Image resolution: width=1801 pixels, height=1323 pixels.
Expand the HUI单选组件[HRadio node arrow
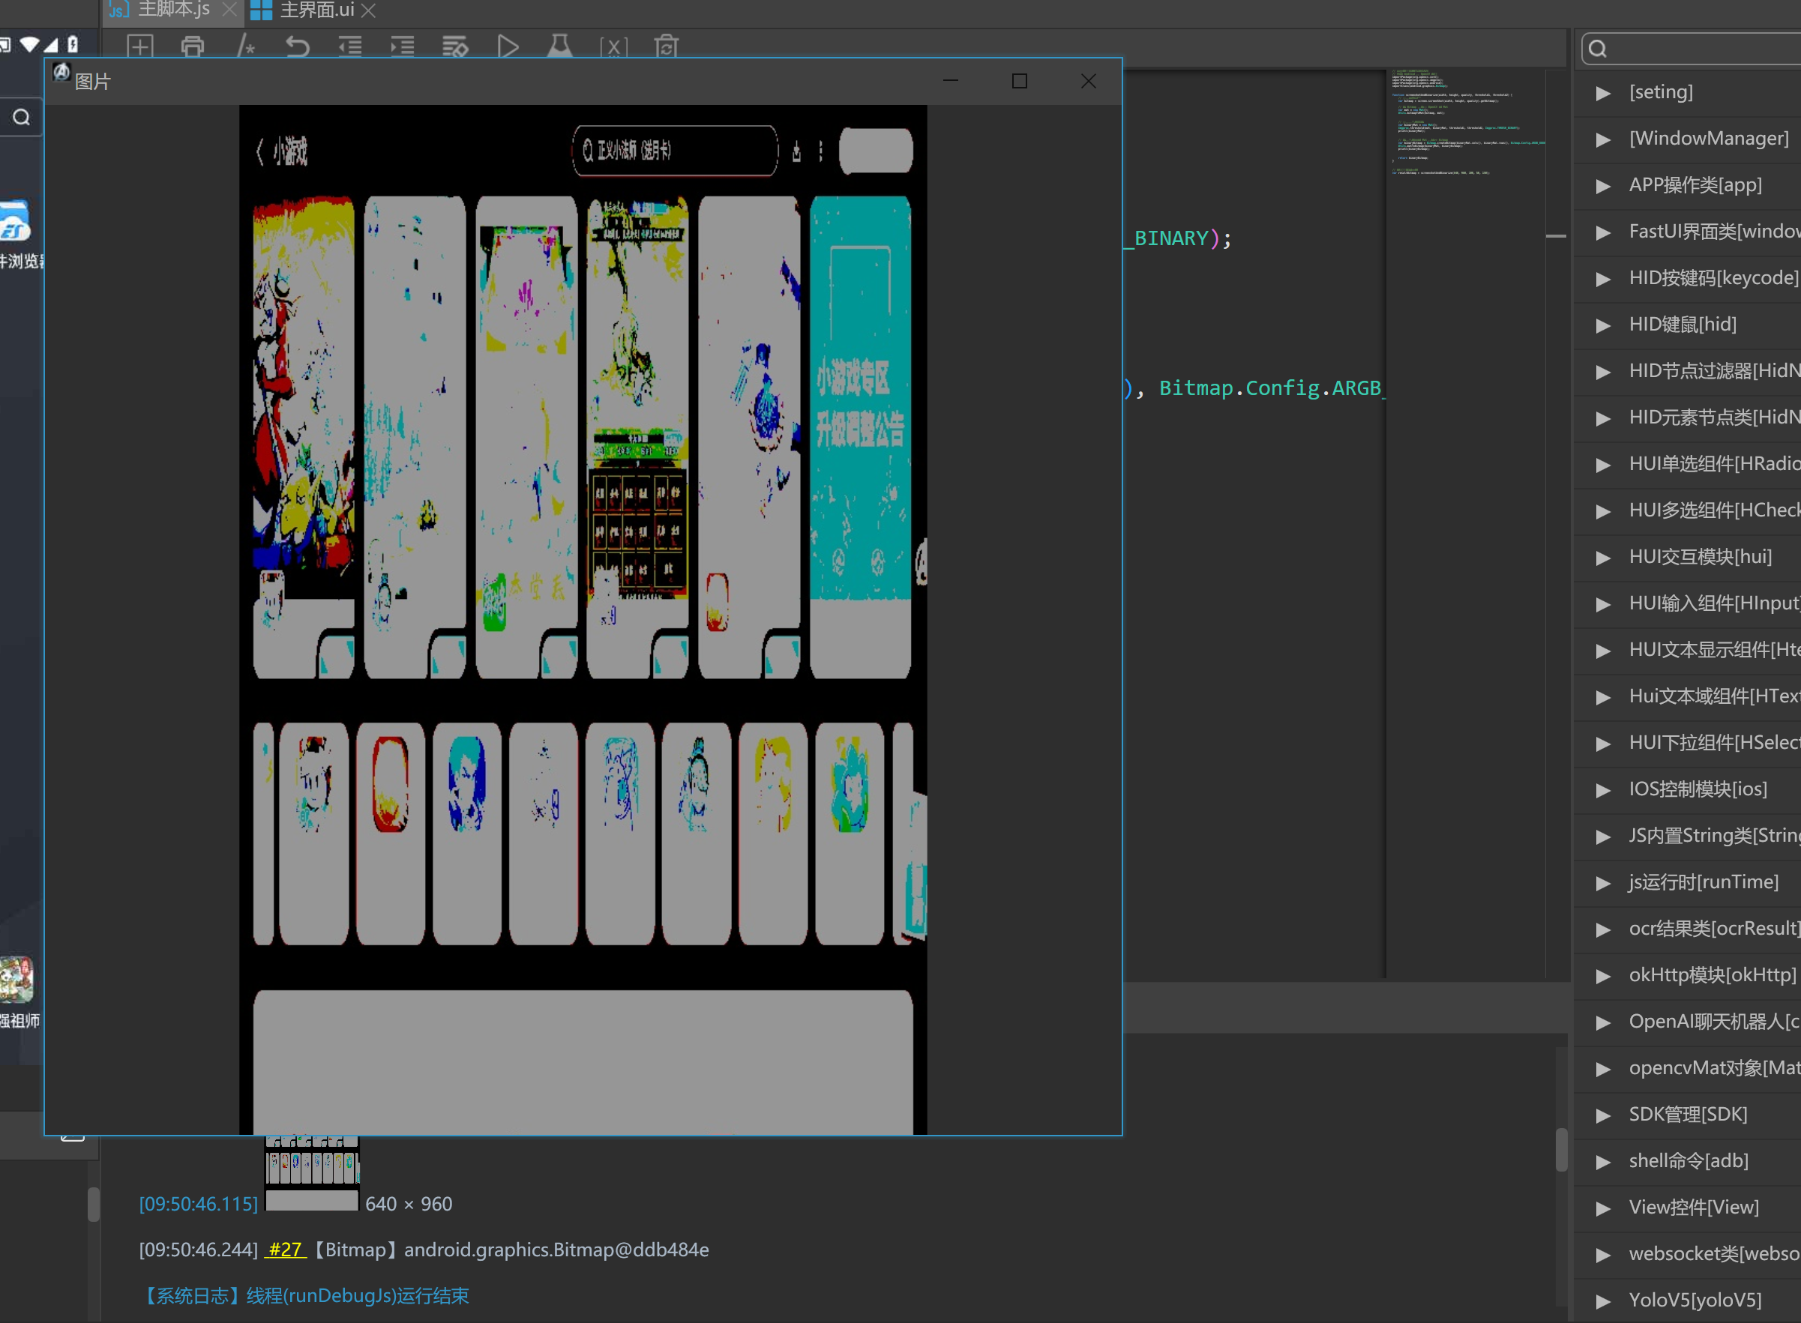(1602, 465)
